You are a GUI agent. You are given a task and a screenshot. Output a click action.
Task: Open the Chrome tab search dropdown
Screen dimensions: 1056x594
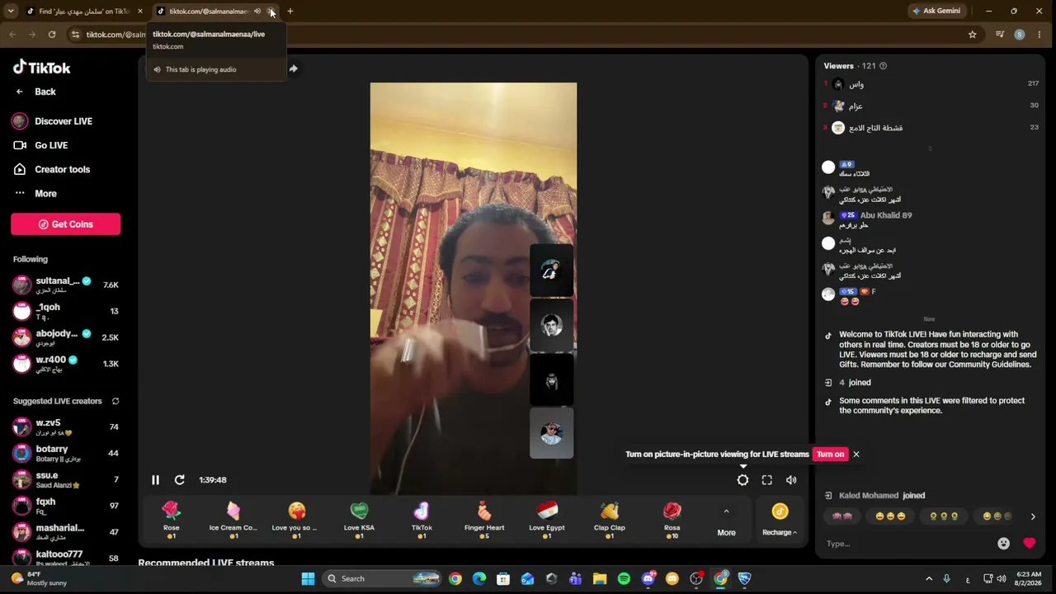(11, 12)
